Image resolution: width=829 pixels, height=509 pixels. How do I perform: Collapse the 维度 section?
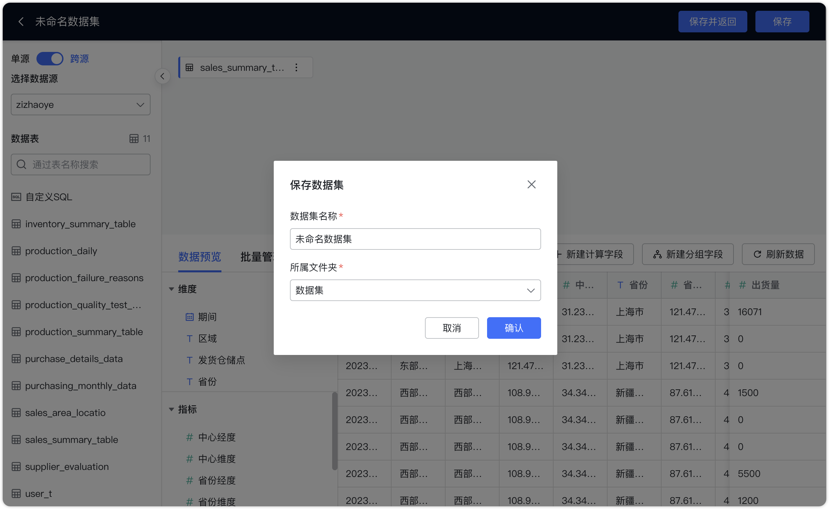click(171, 289)
